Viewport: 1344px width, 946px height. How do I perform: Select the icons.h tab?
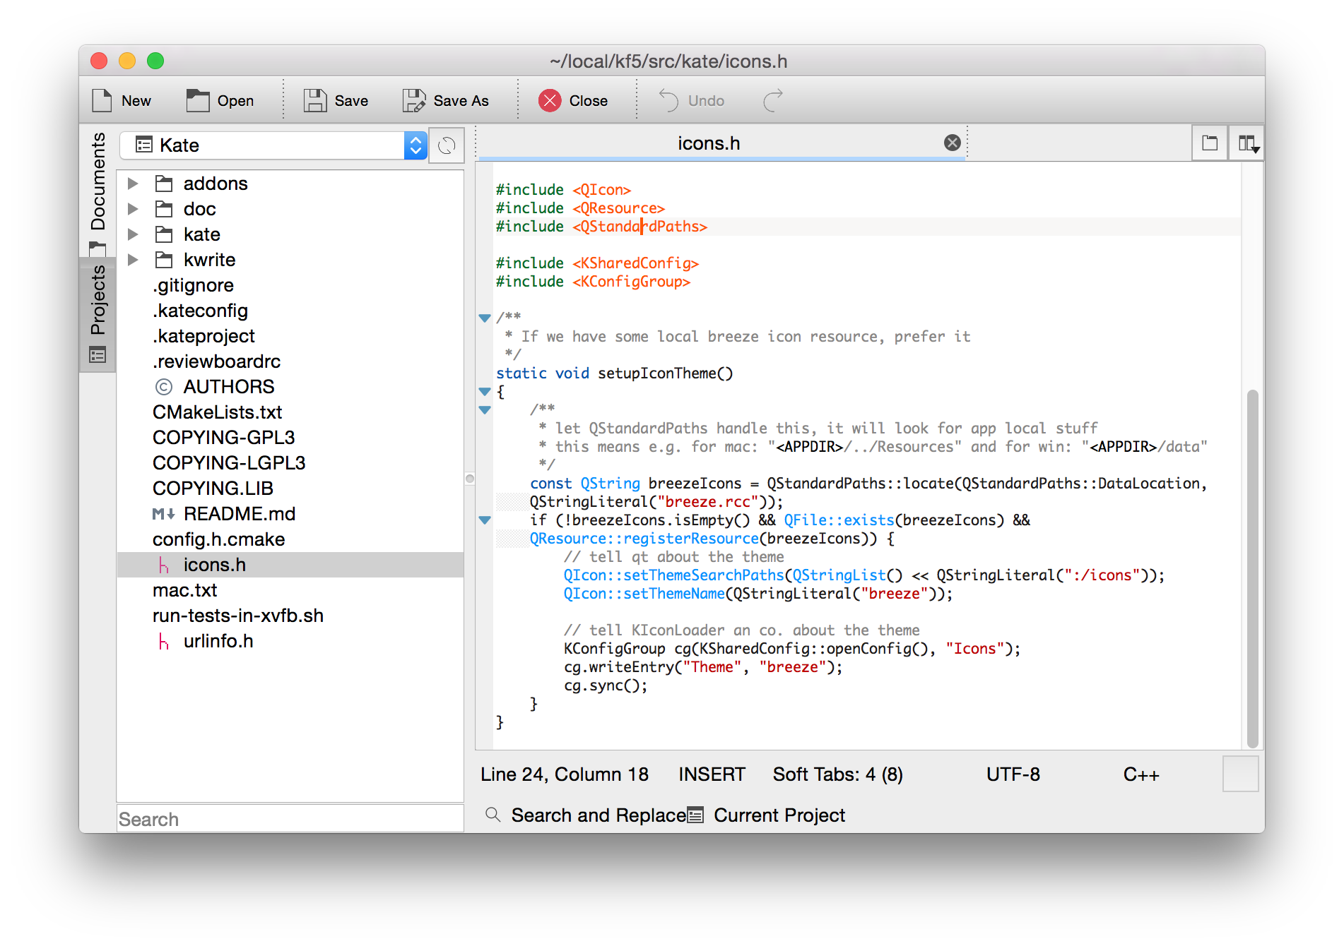(x=709, y=143)
